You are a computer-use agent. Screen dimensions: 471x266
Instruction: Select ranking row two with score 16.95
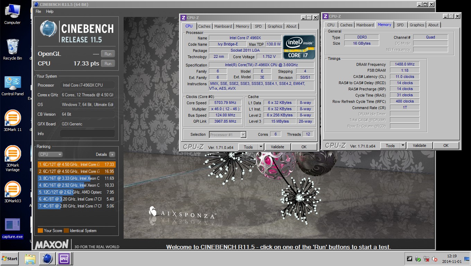pos(77,171)
